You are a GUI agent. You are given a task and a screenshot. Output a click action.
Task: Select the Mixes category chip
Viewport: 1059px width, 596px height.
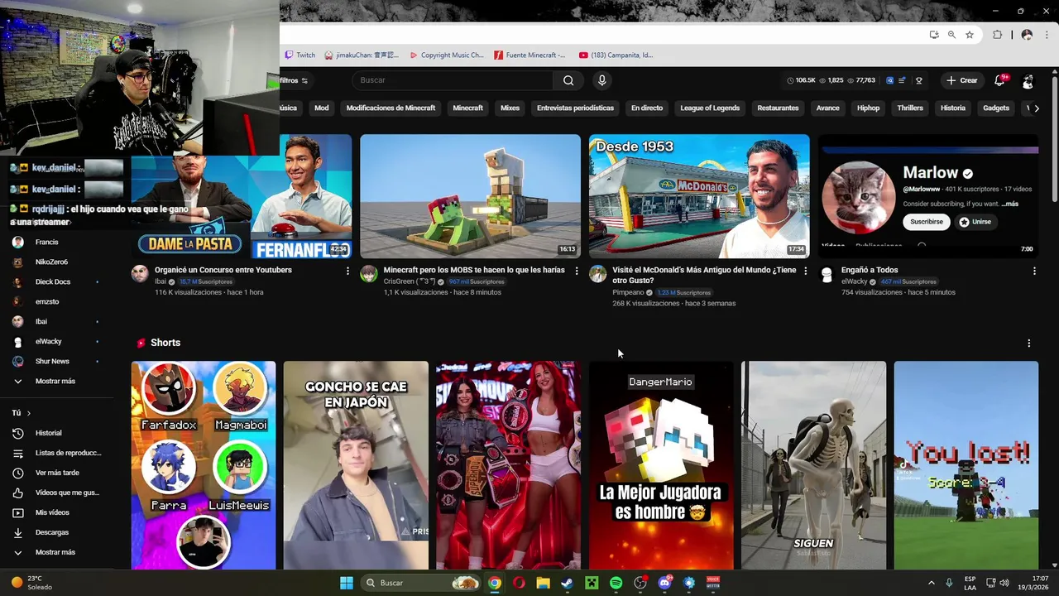(510, 108)
